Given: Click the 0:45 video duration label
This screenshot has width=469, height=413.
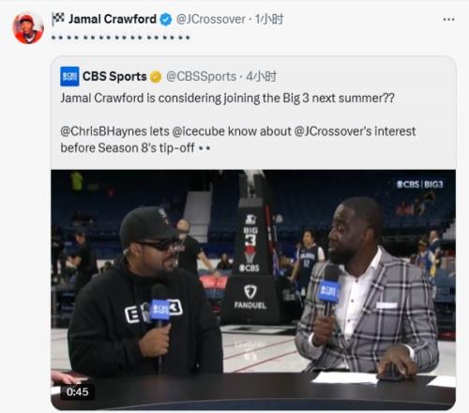Looking at the screenshot, I should pos(77,391).
